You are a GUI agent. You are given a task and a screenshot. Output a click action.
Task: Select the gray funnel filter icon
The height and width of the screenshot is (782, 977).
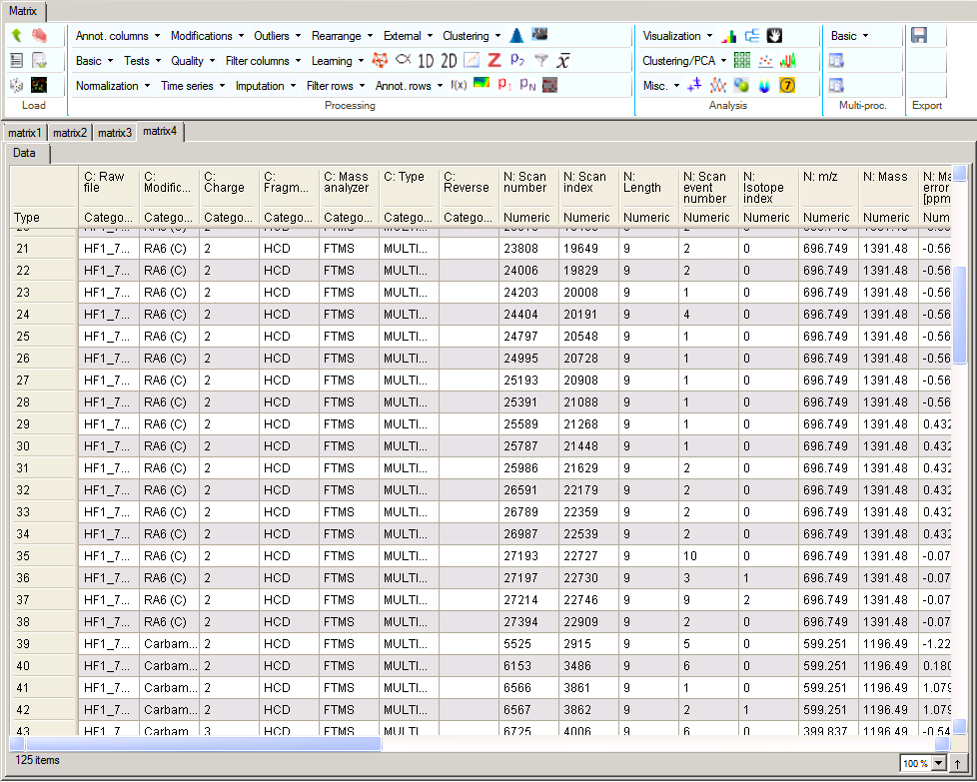(x=540, y=61)
